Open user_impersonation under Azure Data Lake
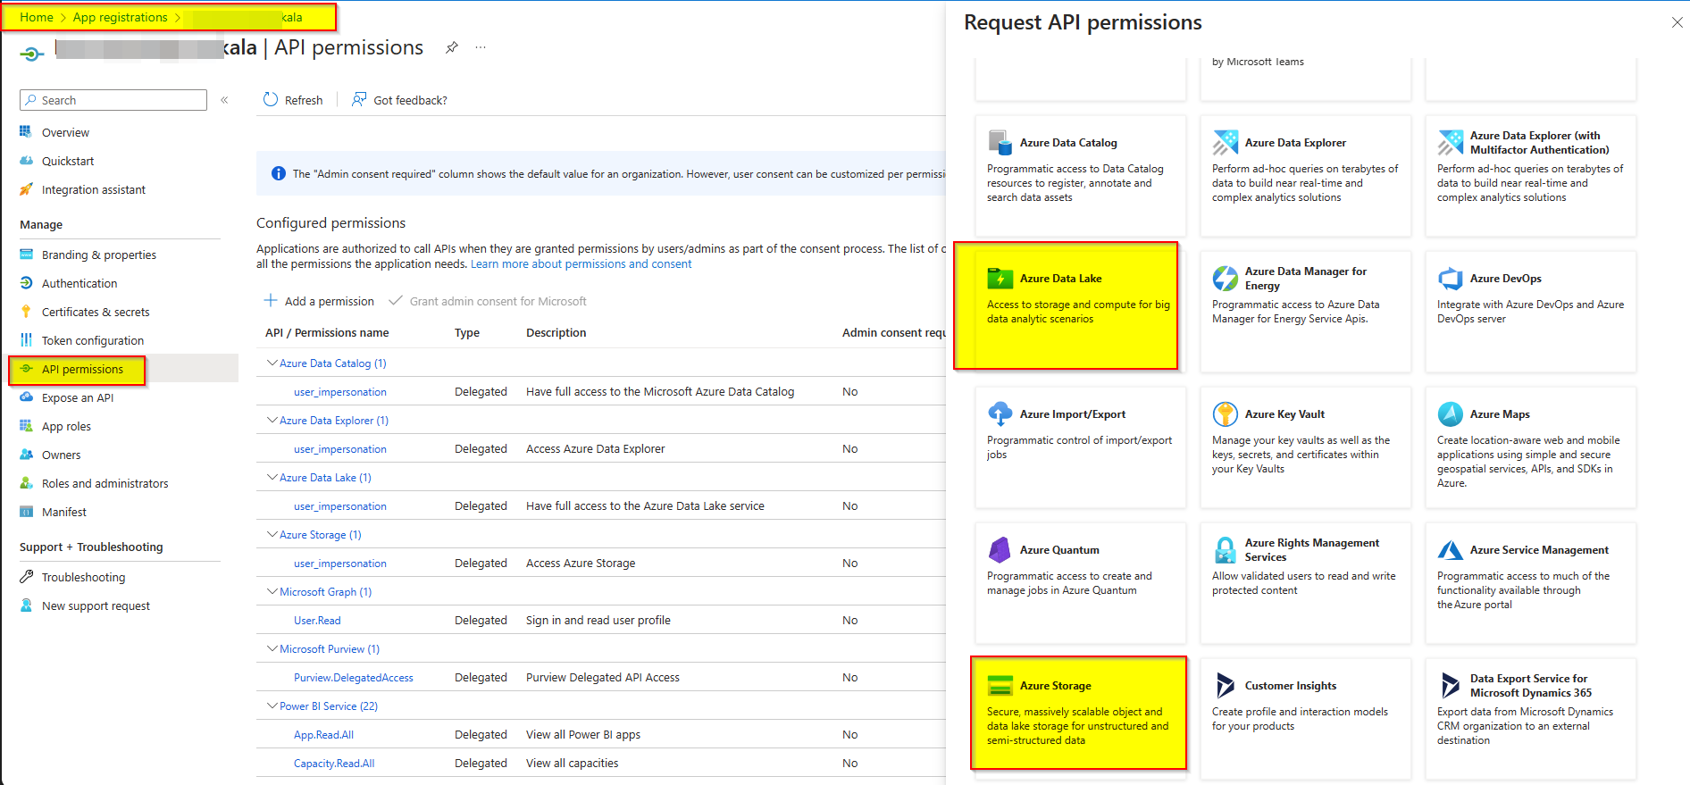Image resolution: width=1690 pixels, height=785 pixels. pos(340,506)
